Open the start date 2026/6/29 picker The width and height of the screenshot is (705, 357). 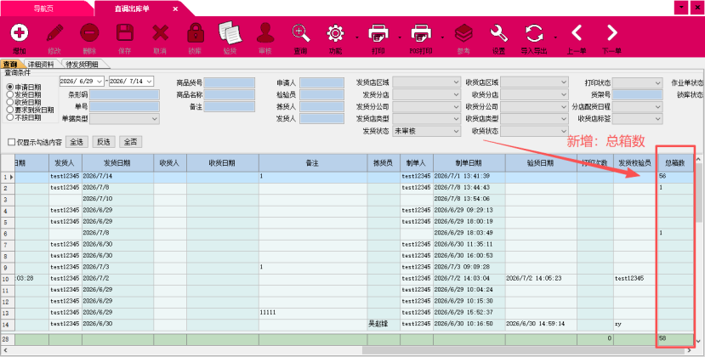tap(99, 82)
